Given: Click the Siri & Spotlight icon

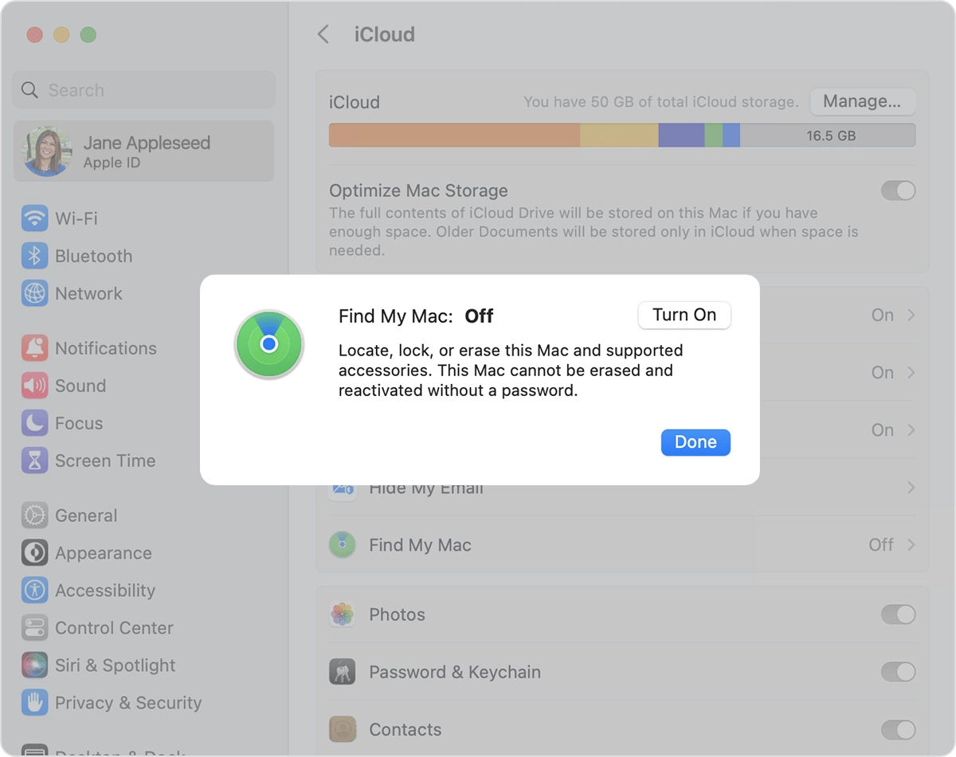Looking at the screenshot, I should (34, 665).
